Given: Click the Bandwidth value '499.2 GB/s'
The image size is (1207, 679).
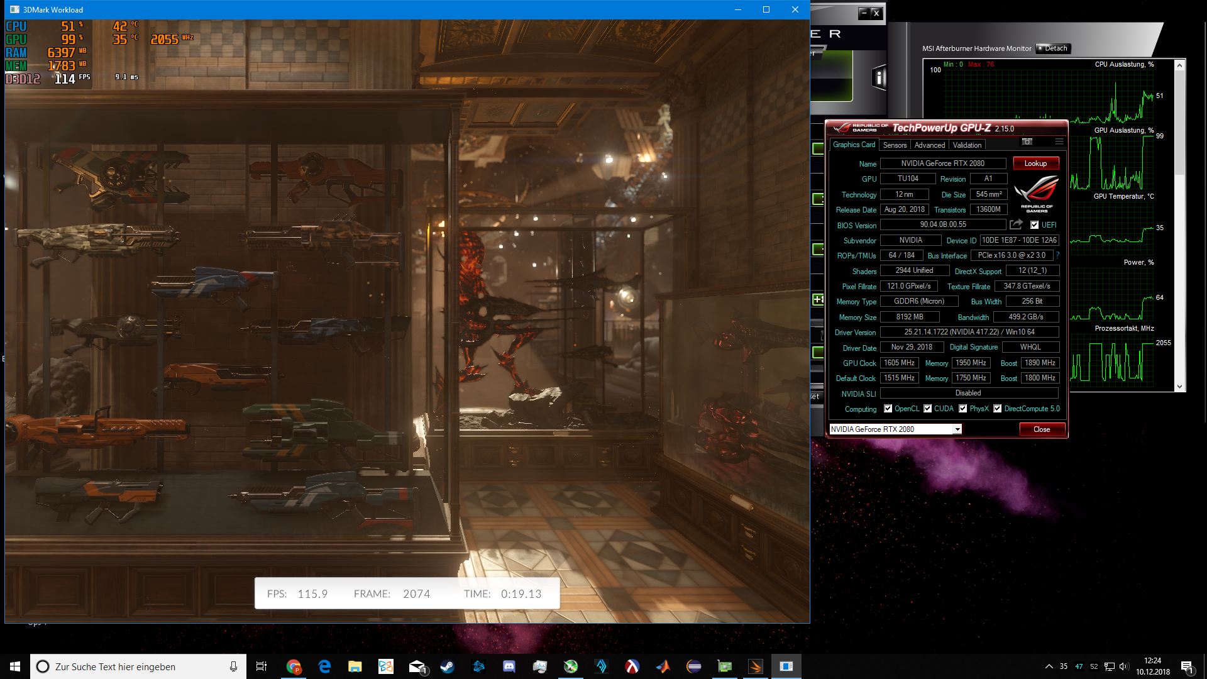Looking at the screenshot, I should click(1026, 317).
